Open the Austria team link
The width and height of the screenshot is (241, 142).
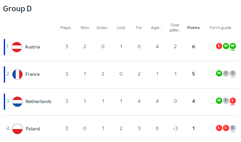click(32, 47)
